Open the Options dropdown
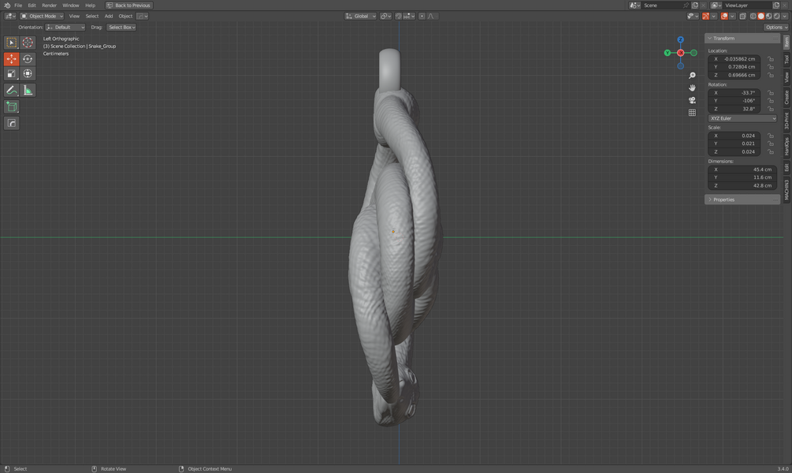 tap(775, 28)
